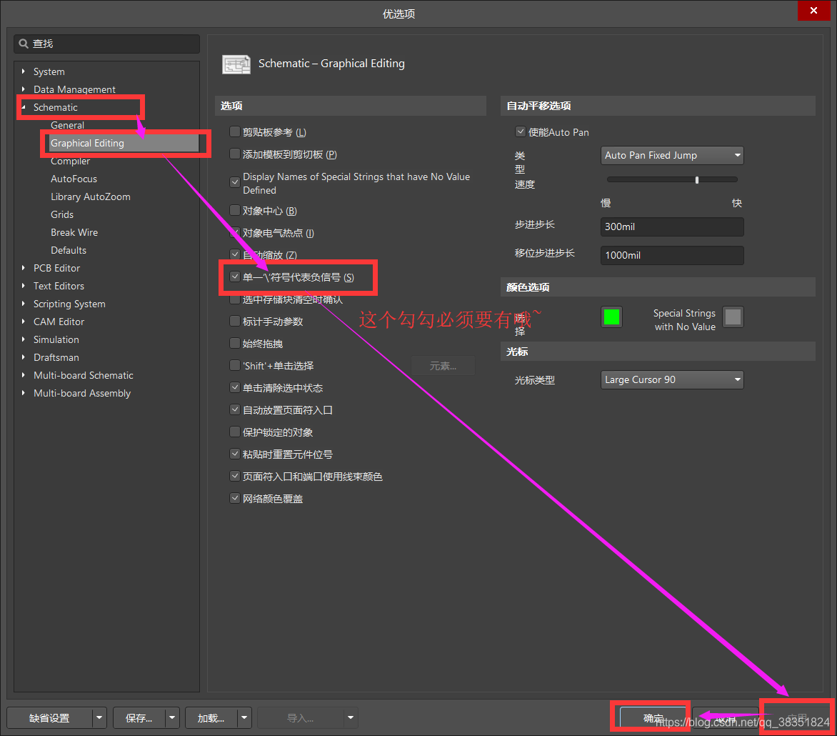
Task: Uncheck 使能Auto Pan checkbox
Action: 521,132
